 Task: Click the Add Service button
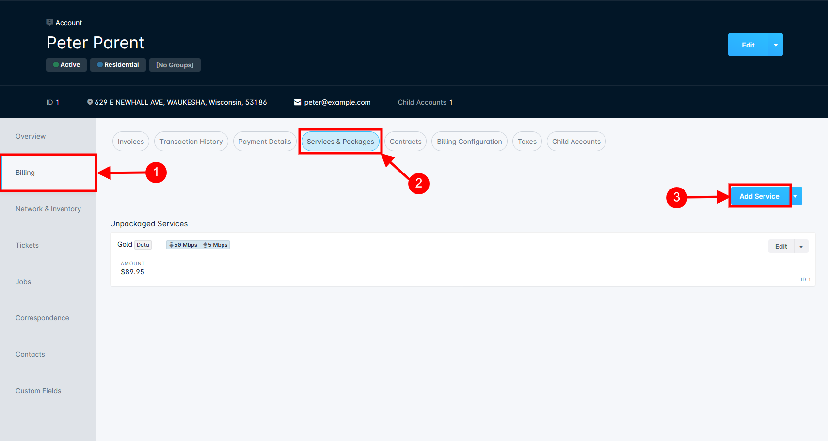tap(760, 196)
